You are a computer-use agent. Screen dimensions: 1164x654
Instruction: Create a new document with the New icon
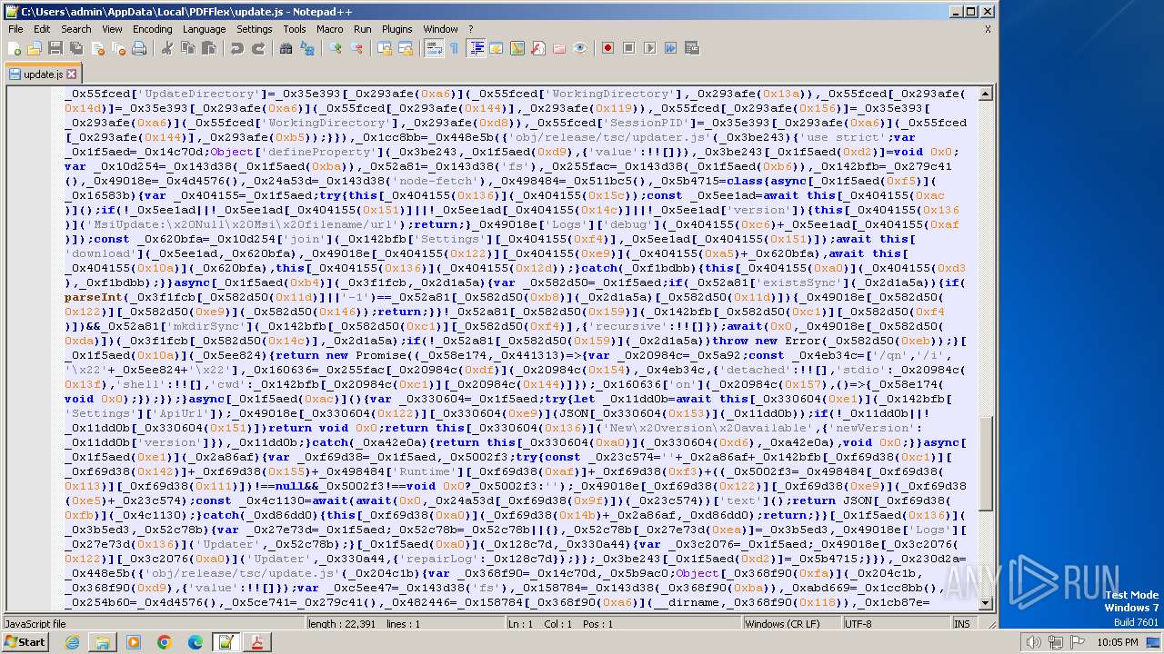[x=15, y=48]
